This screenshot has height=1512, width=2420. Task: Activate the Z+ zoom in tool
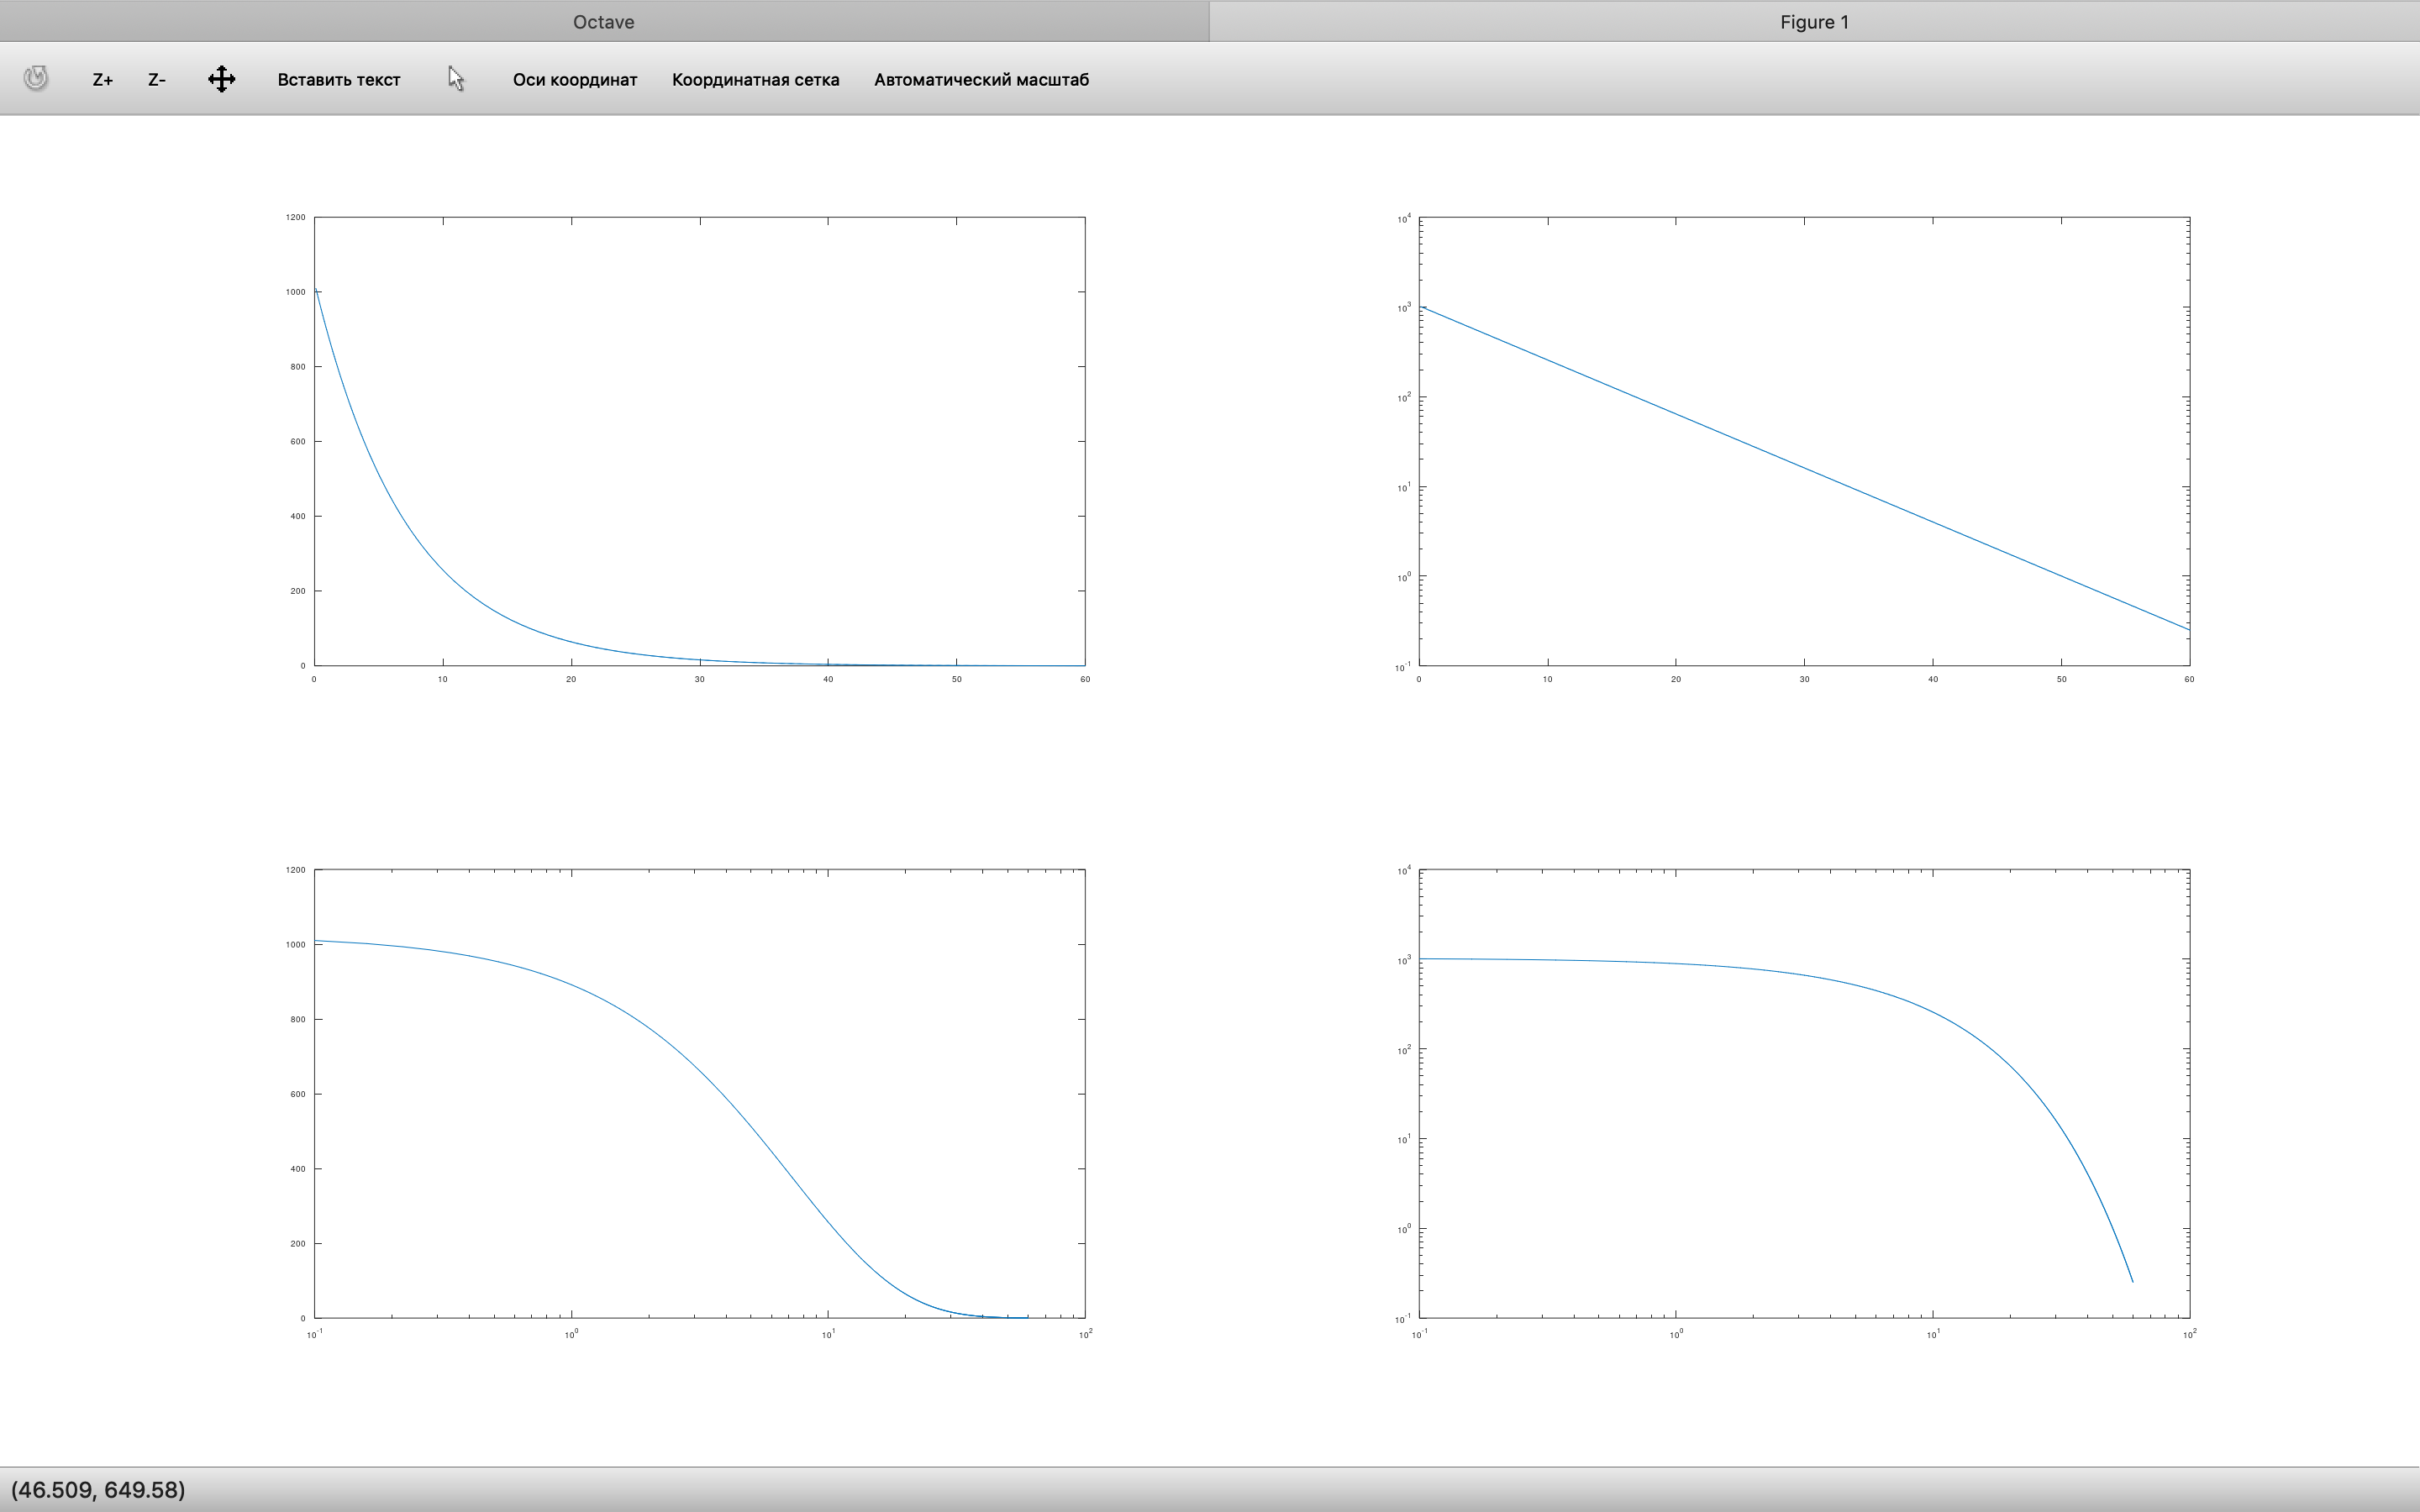pos(102,80)
